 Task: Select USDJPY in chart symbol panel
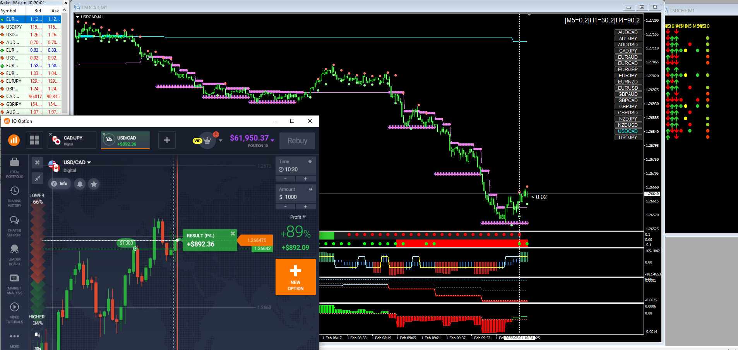tap(628, 138)
